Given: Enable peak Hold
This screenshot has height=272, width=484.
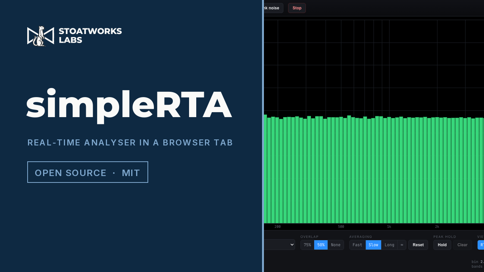Looking at the screenshot, I should (x=442, y=245).
